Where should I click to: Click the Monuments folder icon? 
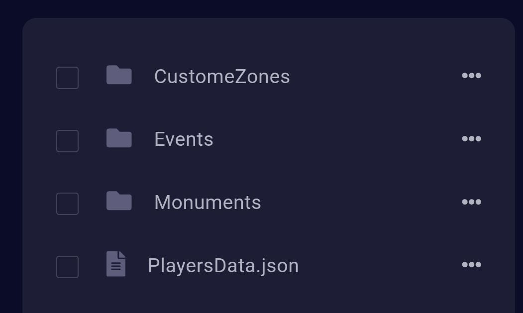coord(119,202)
